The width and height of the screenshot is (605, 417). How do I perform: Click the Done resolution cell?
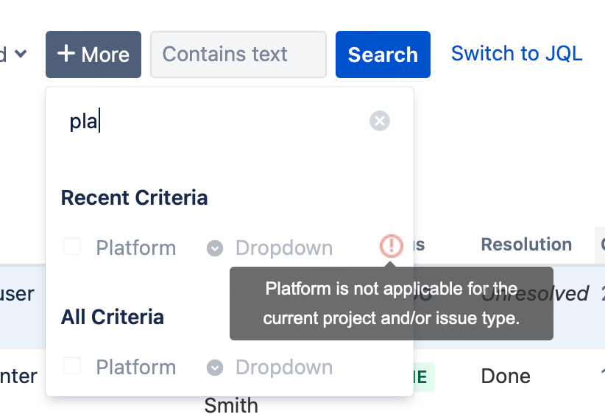click(506, 376)
